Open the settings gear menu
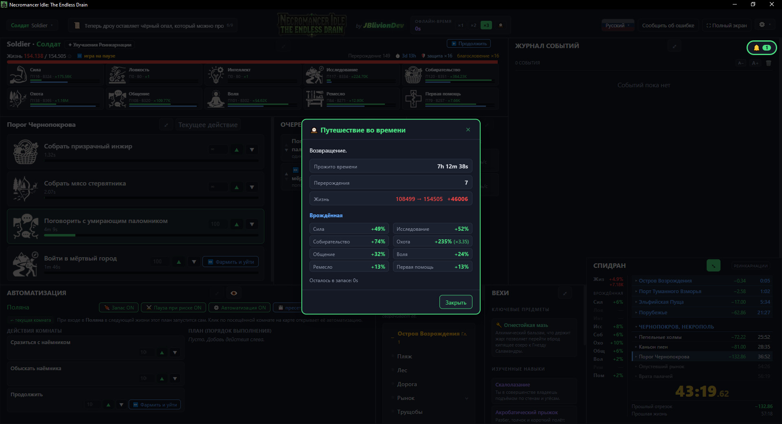This screenshot has width=782, height=424. tap(764, 25)
